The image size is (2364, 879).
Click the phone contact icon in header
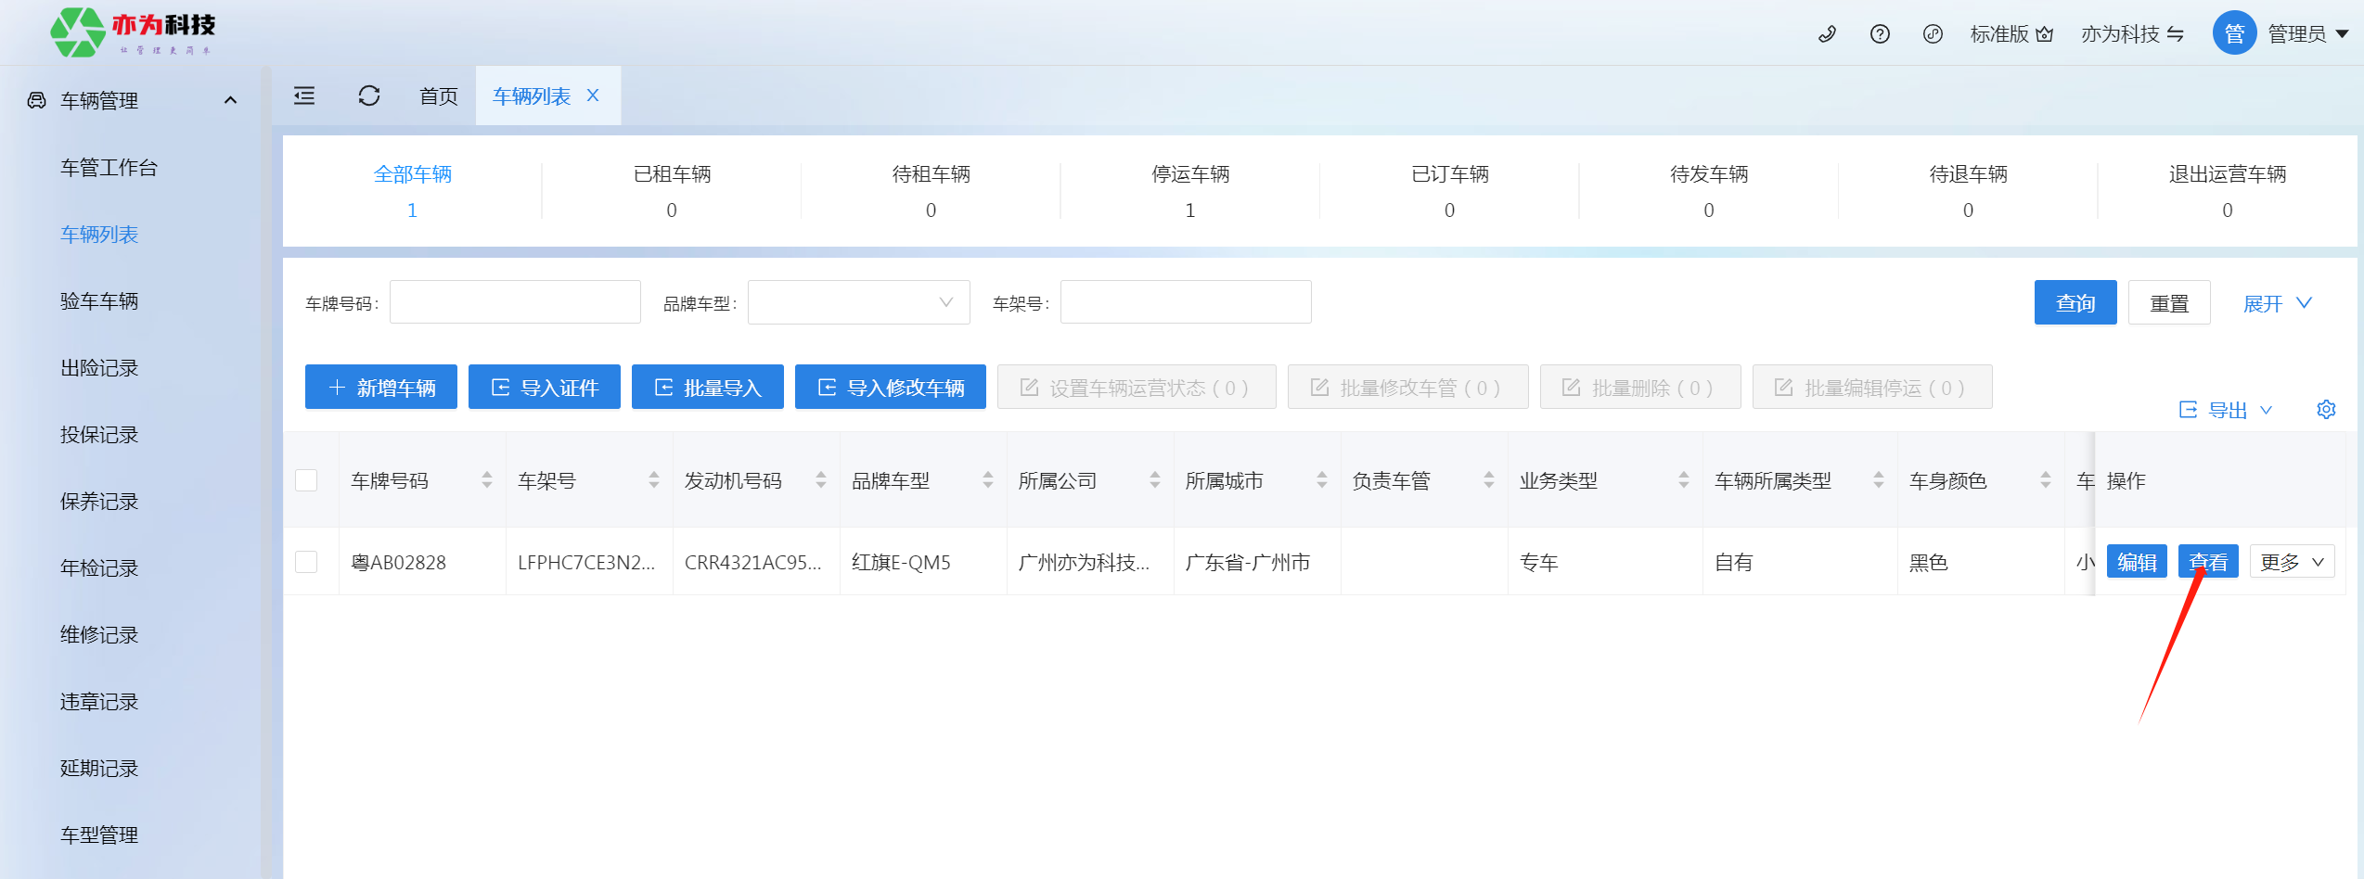click(1827, 34)
